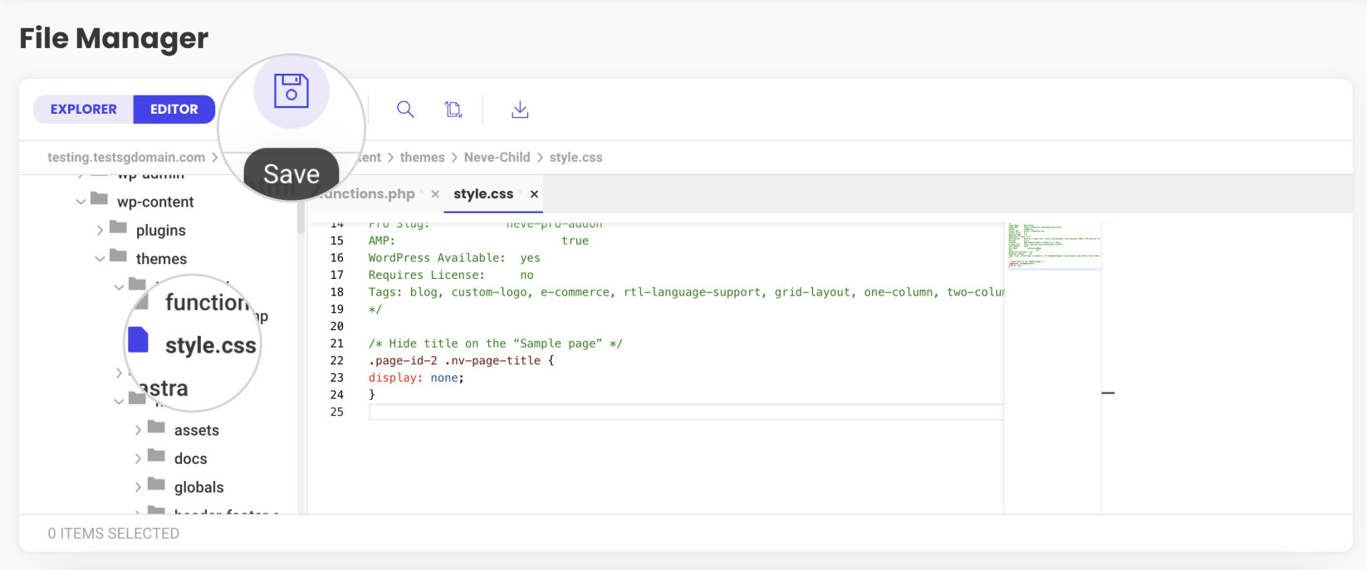Click the plugins folder icon
This screenshot has width=1367, height=570.
[119, 227]
